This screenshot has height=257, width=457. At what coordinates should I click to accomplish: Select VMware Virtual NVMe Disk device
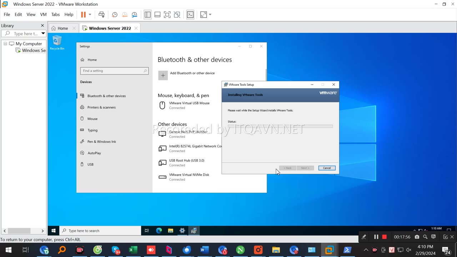tap(189, 177)
